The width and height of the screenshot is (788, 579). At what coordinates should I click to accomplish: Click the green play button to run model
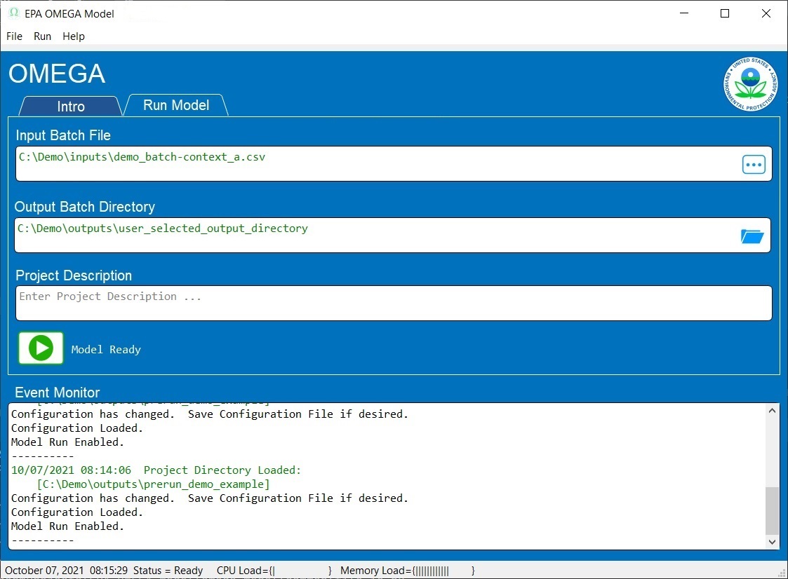pos(41,348)
